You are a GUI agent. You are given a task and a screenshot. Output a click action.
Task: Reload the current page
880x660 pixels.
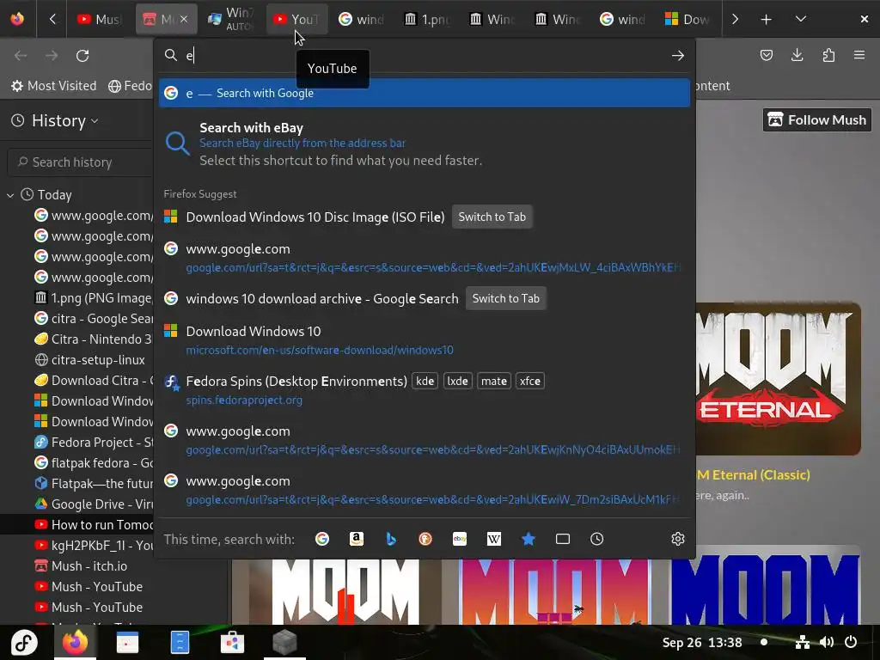tap(82, 56)
